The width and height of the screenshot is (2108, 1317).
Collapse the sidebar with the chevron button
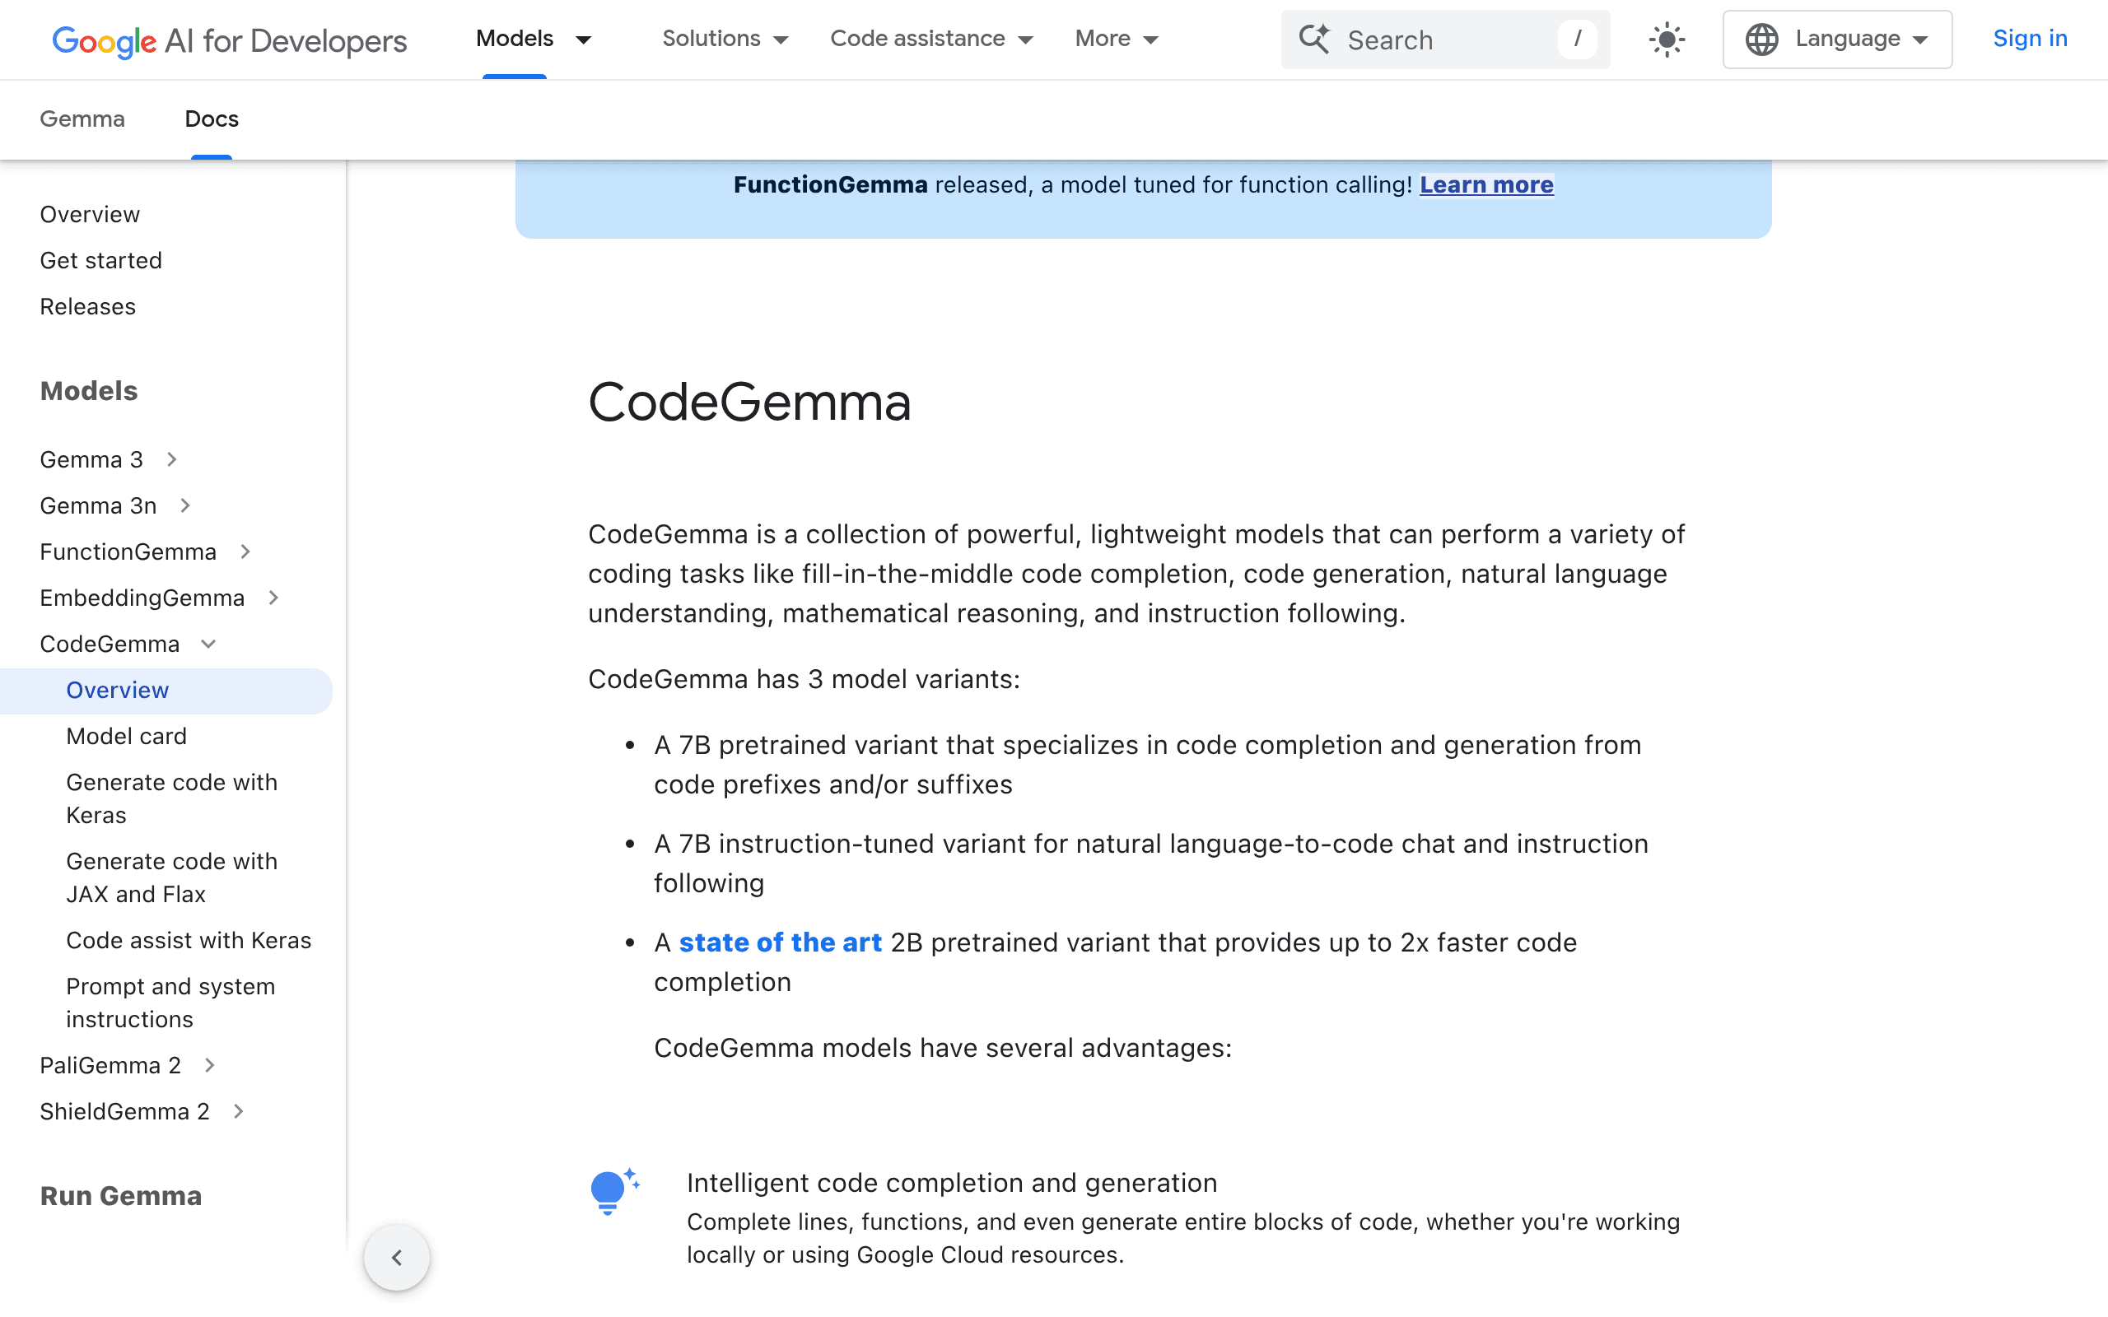[x=397, y=1258]
